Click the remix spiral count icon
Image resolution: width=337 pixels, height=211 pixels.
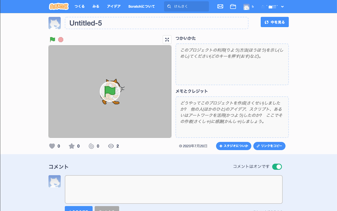pyautogui.click(x=91, y=146)
